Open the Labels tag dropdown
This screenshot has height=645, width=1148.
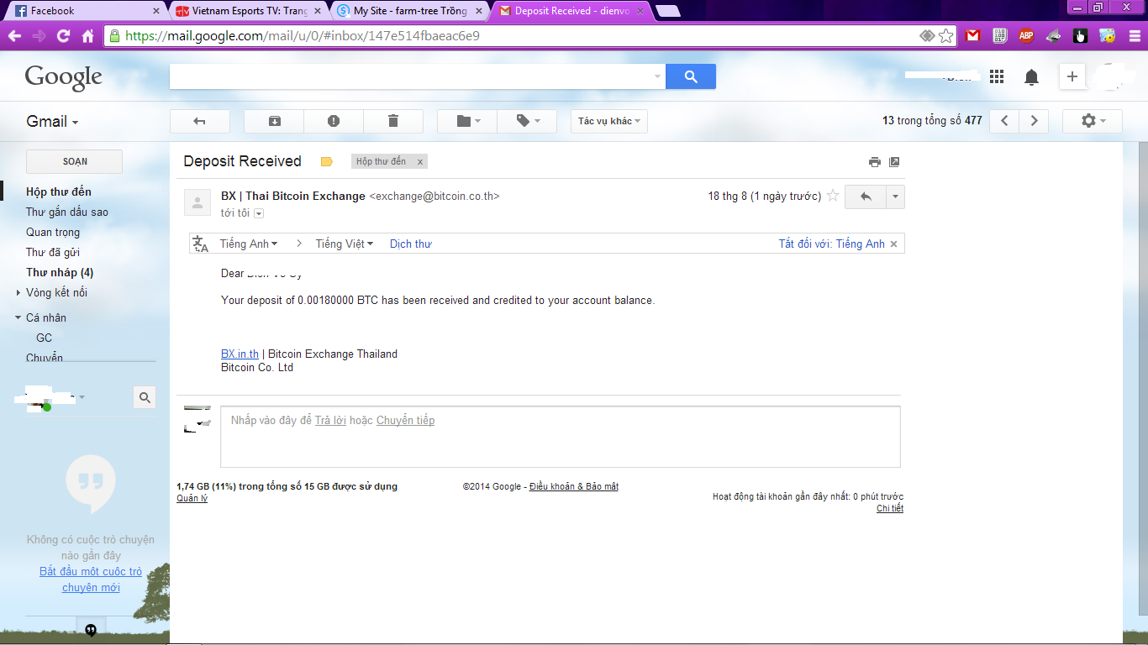coord(527,121)
